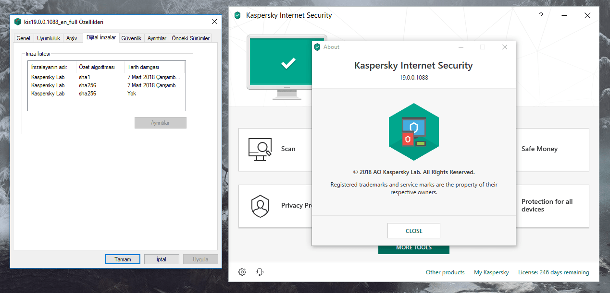Click the shield icon in About title bar
This screenshot has height=293, width=610.
pyautogui.click(x=317, y=47)
